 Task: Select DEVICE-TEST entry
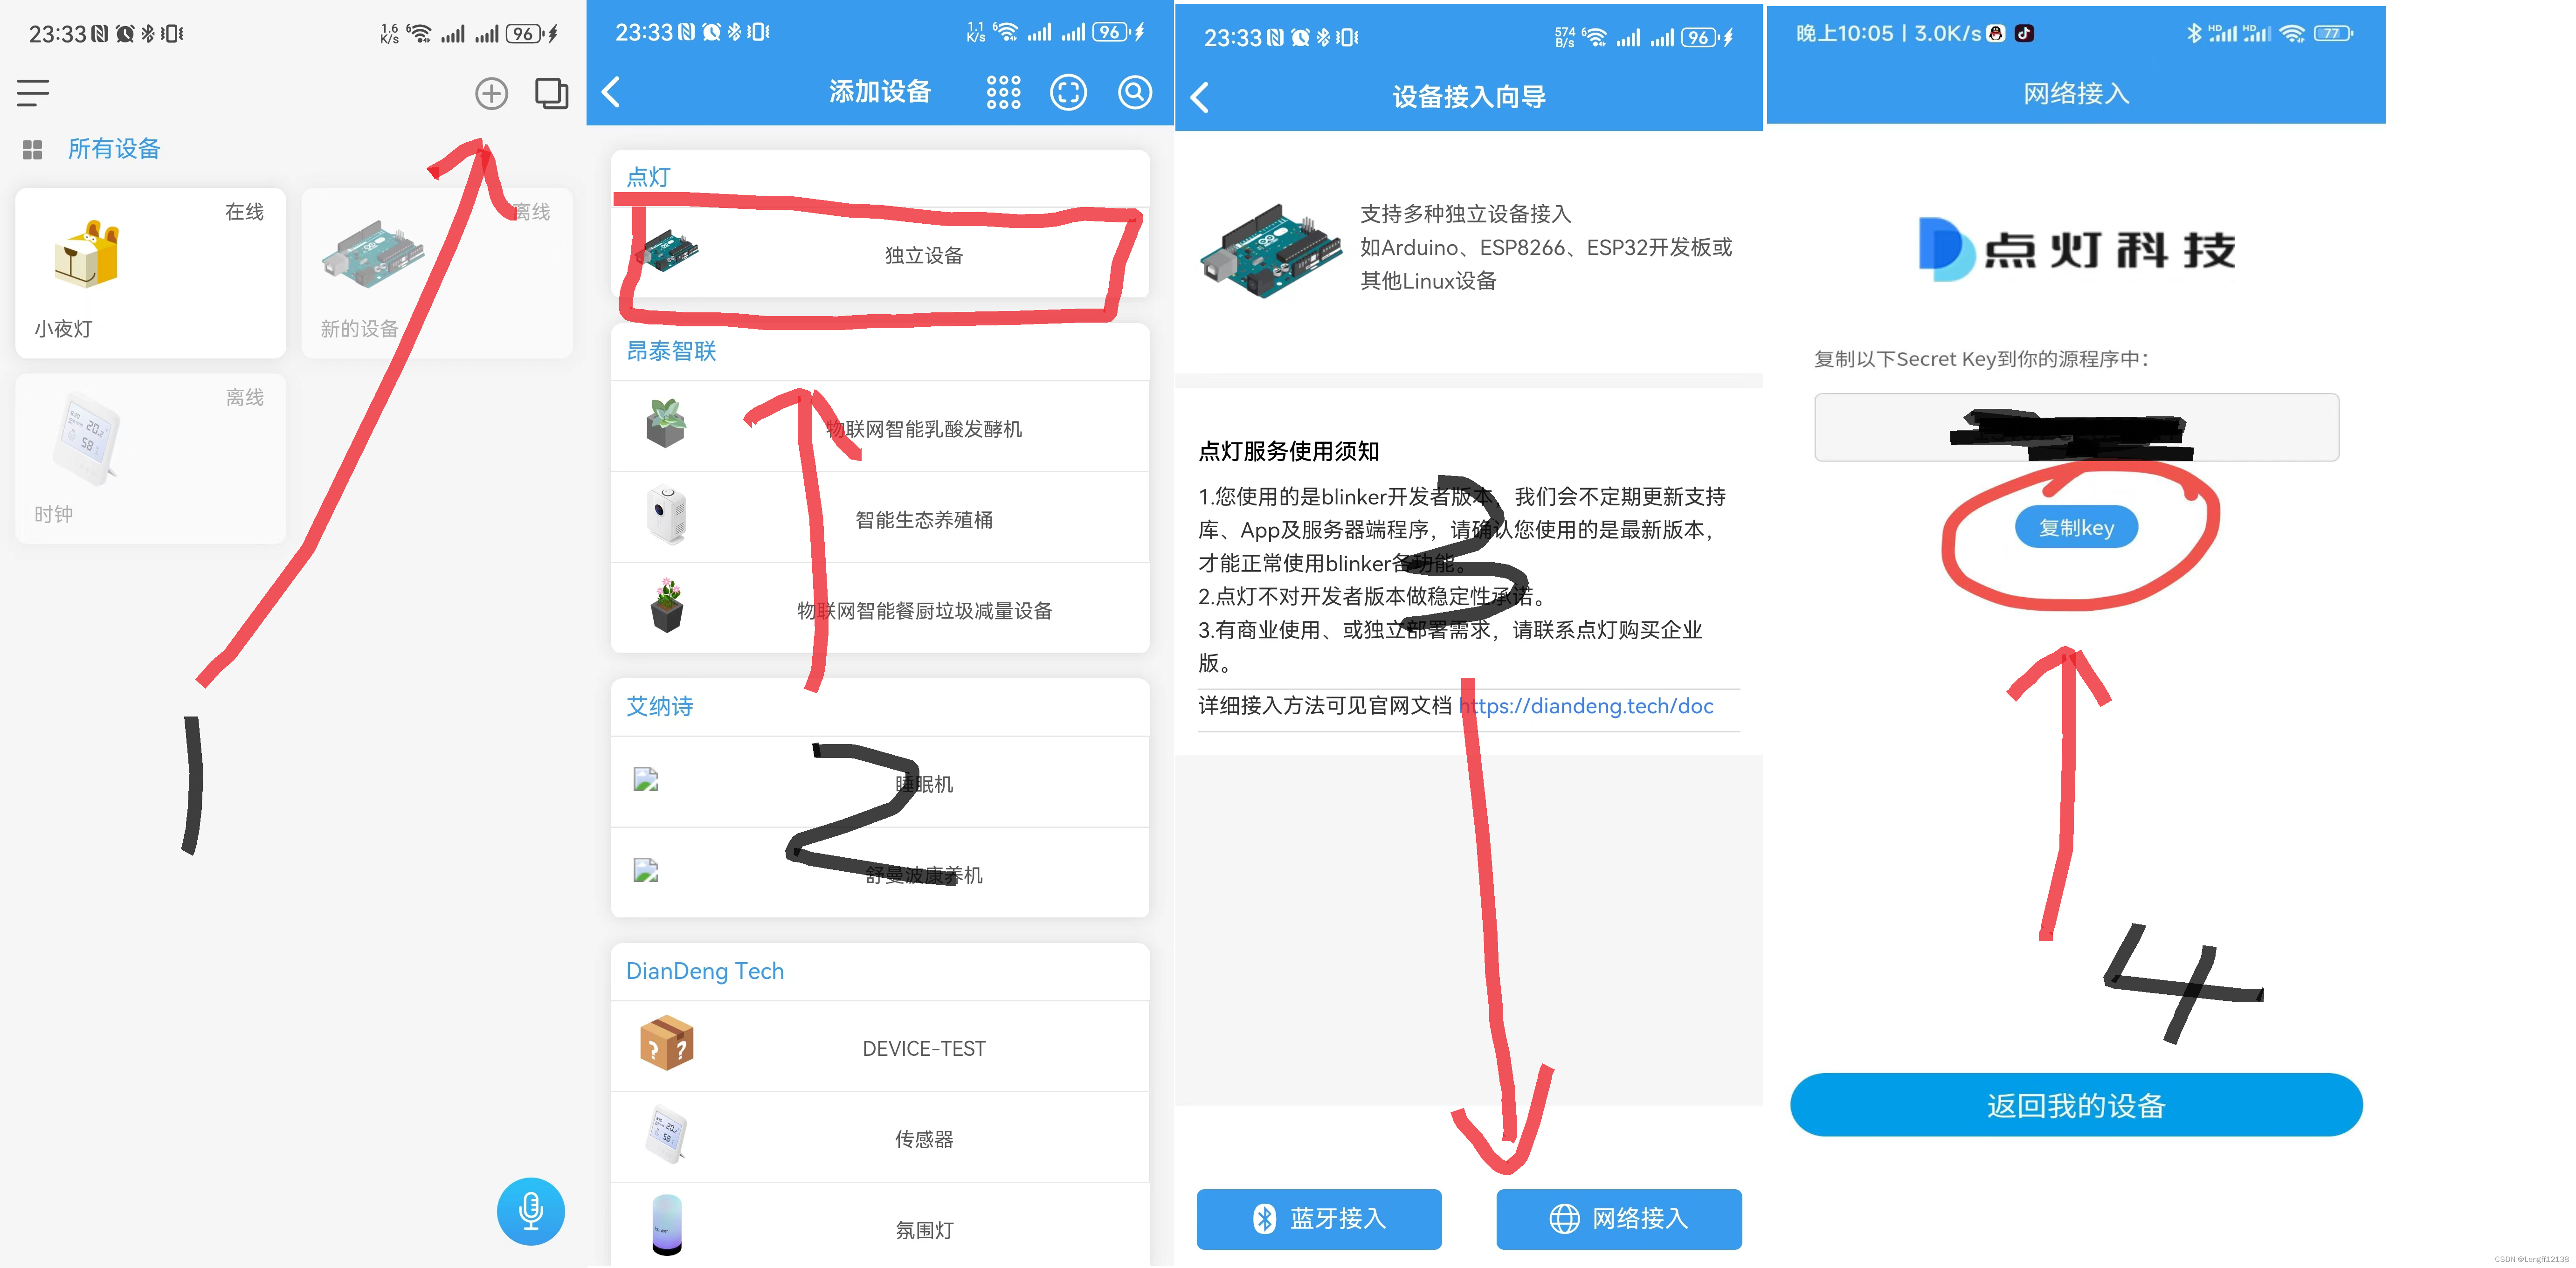pyautogui.click(x=880, y=1047)
